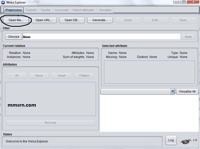
Task: Click the Open file... button
Action: click(16, 20)
